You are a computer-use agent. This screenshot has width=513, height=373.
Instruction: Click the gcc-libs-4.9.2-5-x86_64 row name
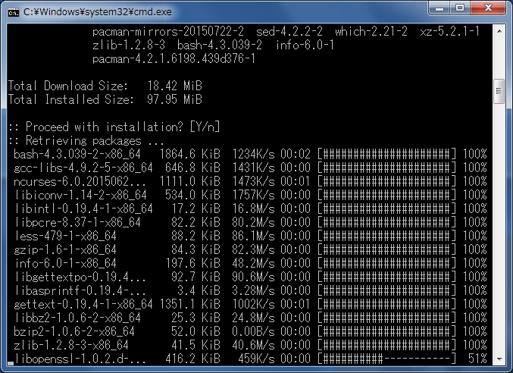click(x=83, y=168)
